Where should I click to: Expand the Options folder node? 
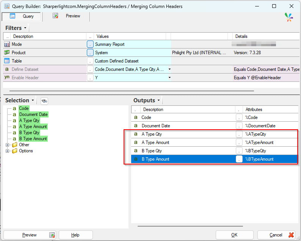click(x=7, y=151)
